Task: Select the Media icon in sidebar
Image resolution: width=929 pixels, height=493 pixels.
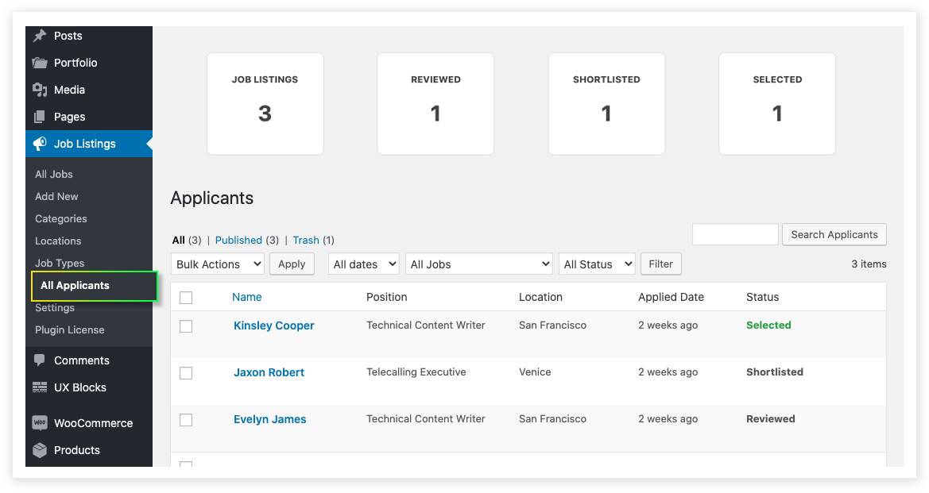Action: [39, 90]
